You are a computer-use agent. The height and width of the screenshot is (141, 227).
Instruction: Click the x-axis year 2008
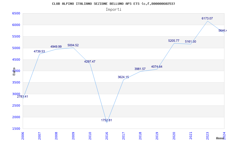(x=56, y=136)
